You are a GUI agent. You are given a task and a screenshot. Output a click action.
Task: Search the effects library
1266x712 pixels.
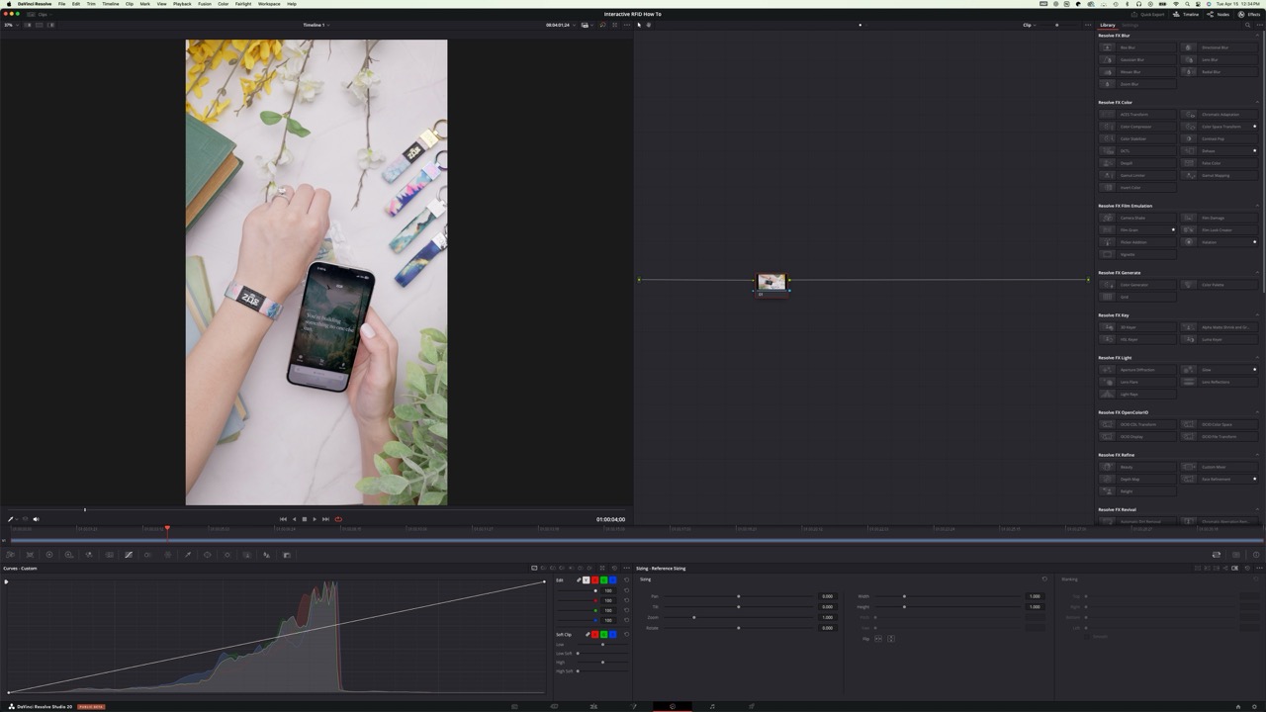click(1246, 25)
